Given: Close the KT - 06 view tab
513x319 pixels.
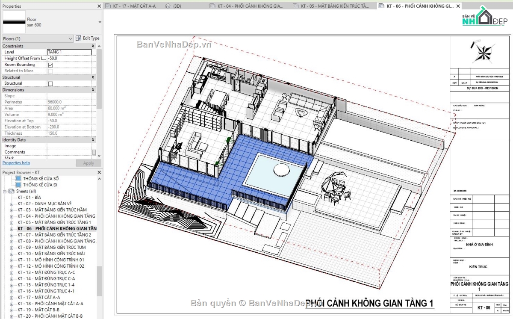Looking at the screenshot, I should pos(458,6).
